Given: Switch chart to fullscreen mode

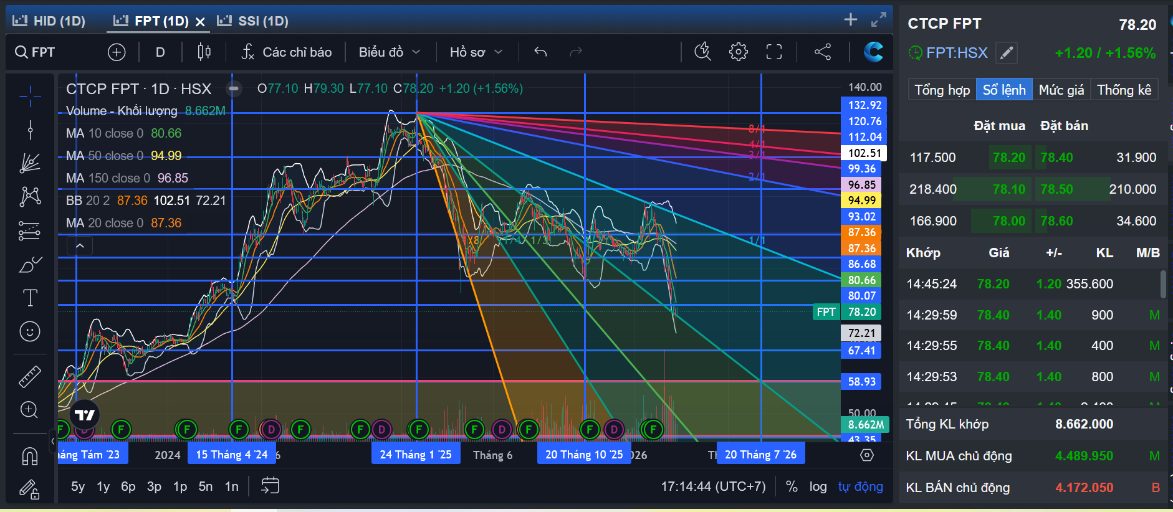Looking at the screenshot, I should pyautogui.click(x=774, y=52).
